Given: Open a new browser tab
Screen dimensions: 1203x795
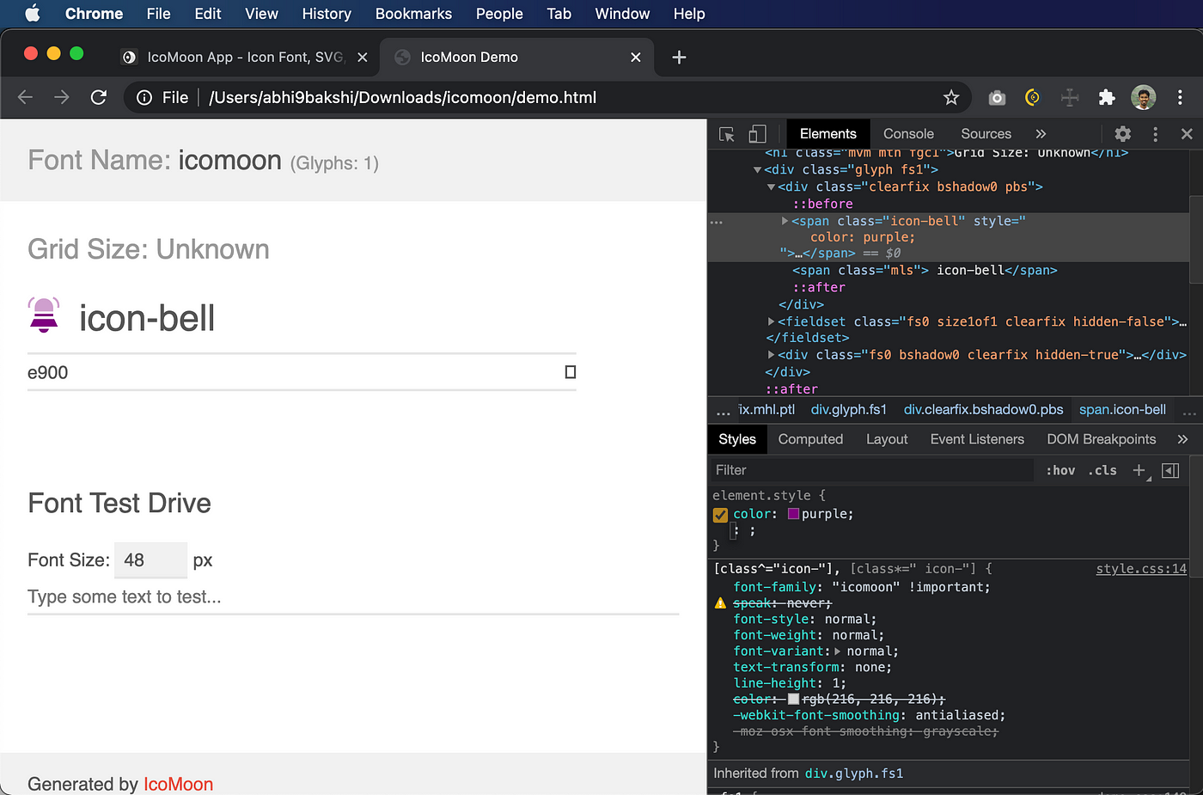Looking at the screenshot, I should 679,57.
